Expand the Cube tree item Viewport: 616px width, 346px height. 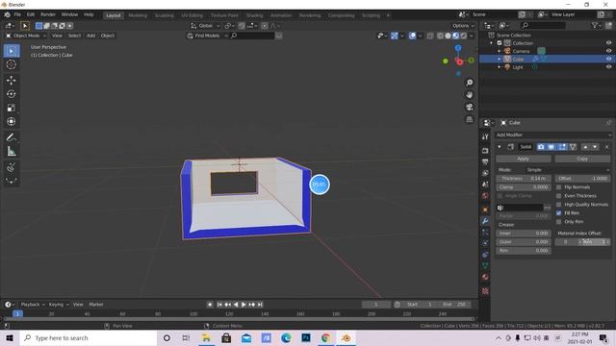coord(499,60)
